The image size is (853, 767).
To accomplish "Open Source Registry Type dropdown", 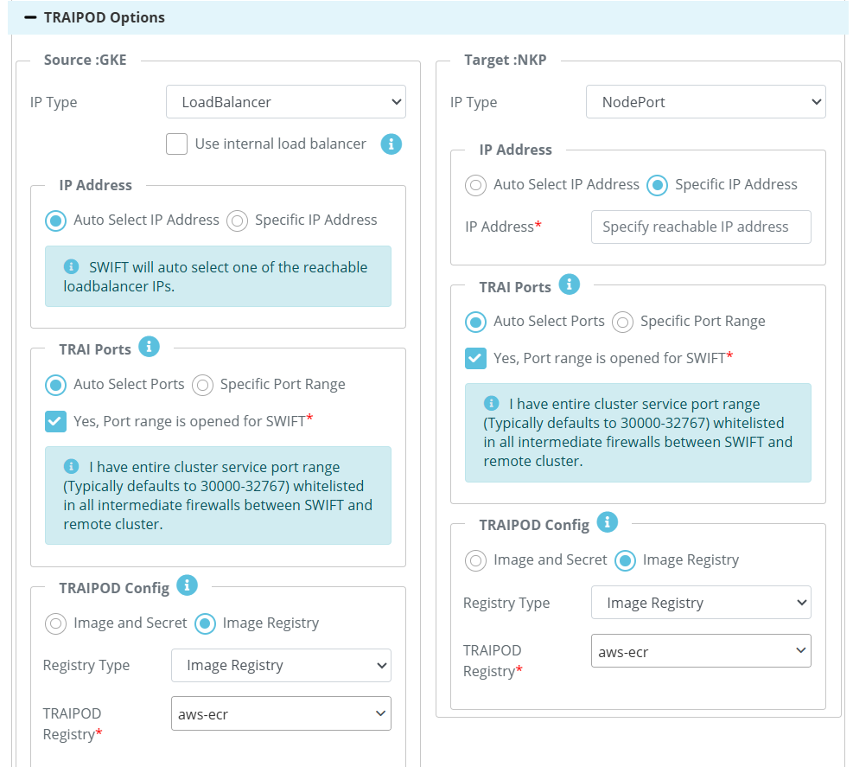I will pyautogui.click(x=281, y=665).
